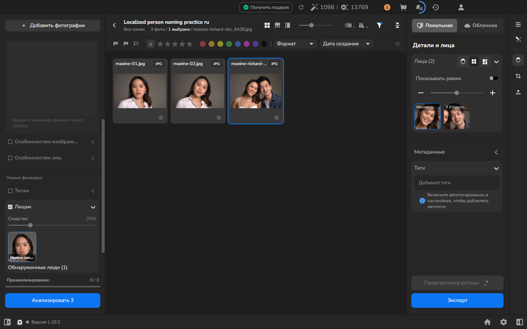Collapse the left panel icon

coord(7,322)
